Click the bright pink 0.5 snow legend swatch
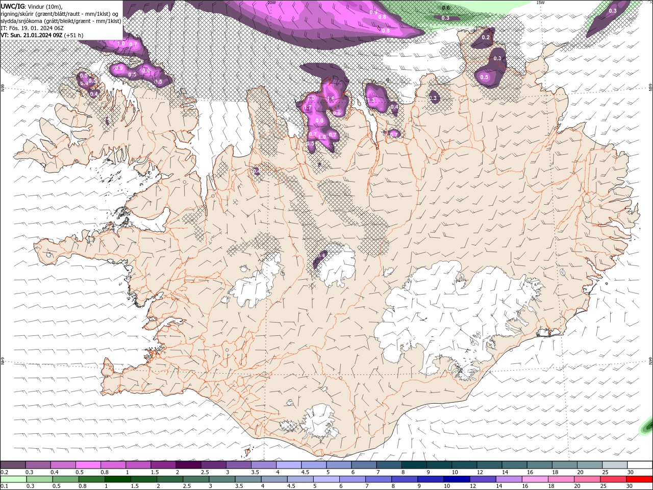This screenshot has height=490, width=653. (x=88, y=465)
